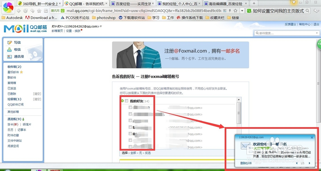Click the browser address bar URL

[144, 11]
